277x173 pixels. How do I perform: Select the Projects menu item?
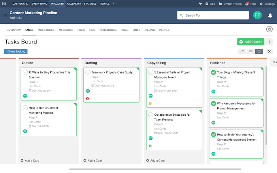click(57, 4)
